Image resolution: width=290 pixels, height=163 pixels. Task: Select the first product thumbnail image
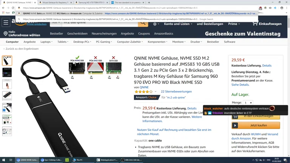(x=7, y=61)
